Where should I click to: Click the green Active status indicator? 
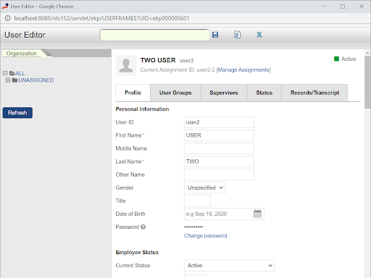[336, 59]
